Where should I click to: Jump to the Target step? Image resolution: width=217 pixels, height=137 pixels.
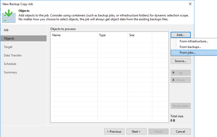(8, 47)
